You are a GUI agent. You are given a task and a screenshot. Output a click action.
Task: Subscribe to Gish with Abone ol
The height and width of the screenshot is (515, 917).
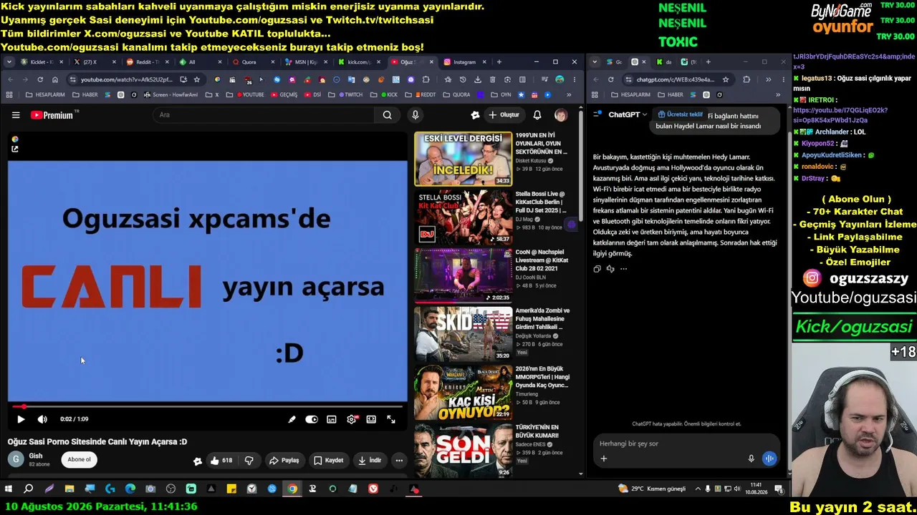click(79, 460)
